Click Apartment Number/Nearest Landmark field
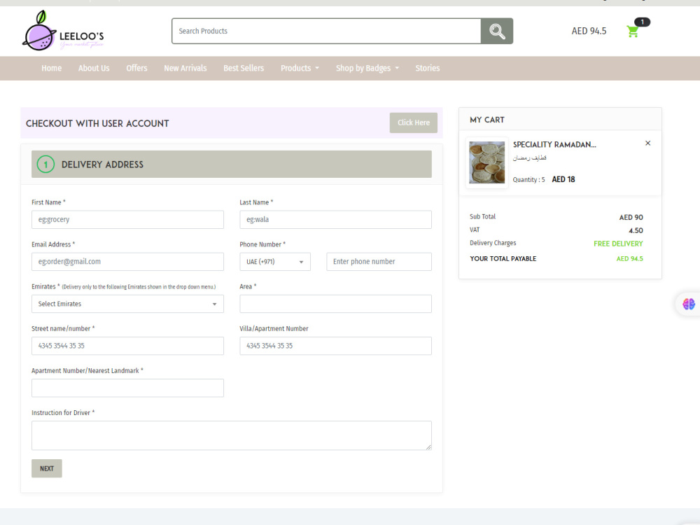 pos(127,388)
